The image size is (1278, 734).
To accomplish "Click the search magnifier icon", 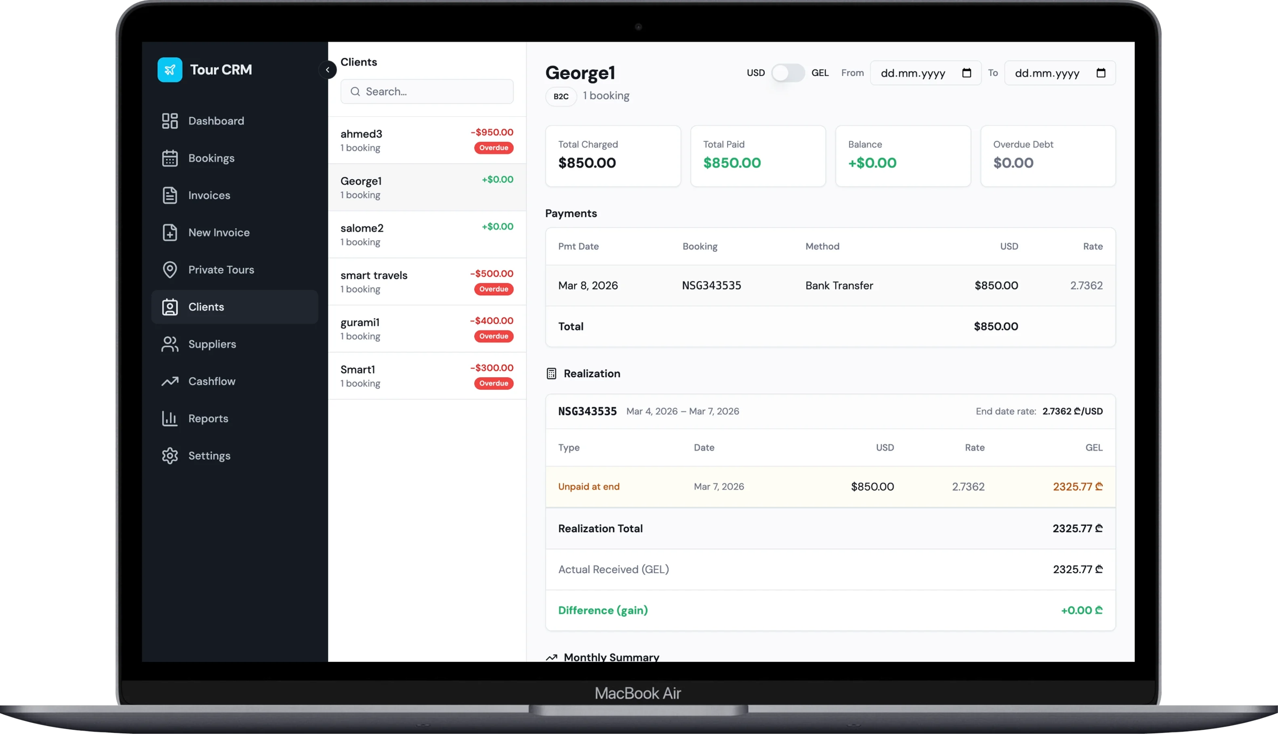I will tap(355, 92).
